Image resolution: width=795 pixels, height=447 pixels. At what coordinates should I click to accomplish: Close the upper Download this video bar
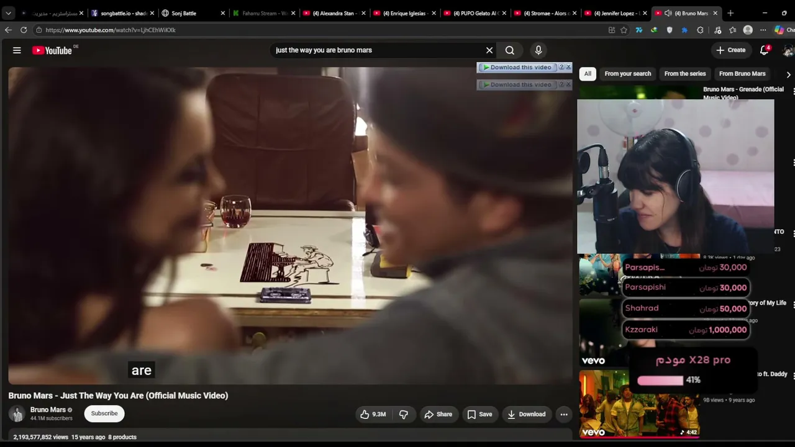pos(568,67)
